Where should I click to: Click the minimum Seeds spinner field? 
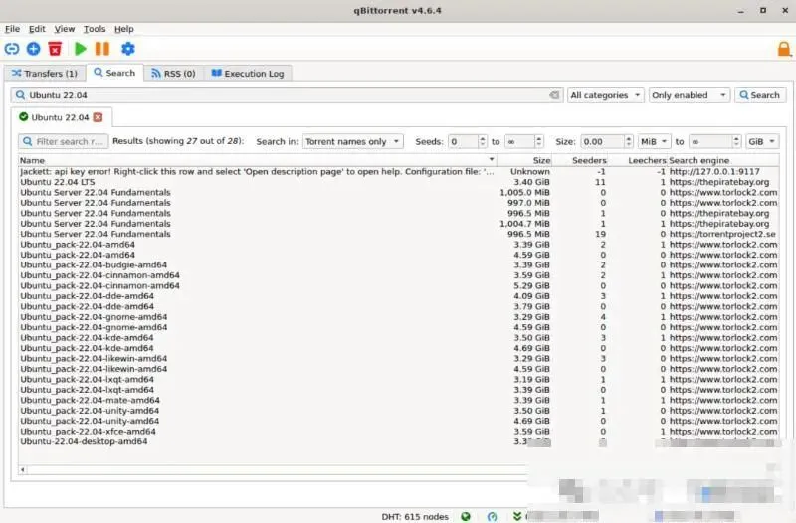tap(468, 141)
